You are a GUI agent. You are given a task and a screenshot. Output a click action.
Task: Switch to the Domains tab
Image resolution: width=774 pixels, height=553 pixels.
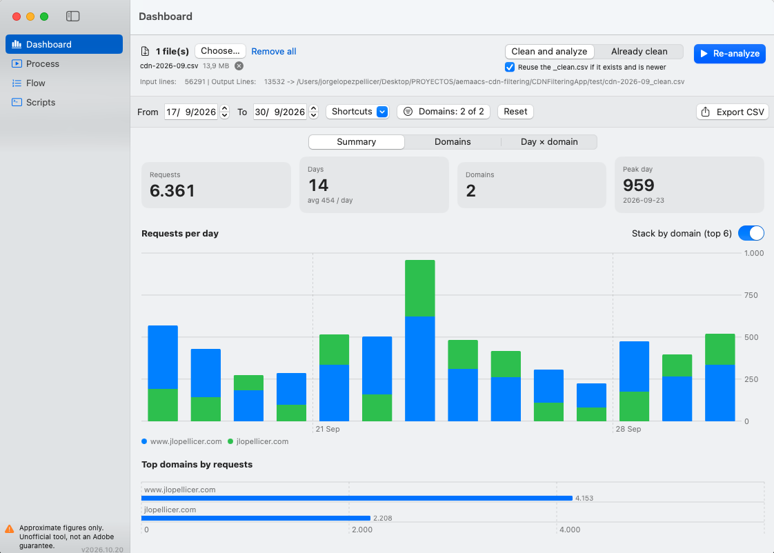[453, 141]
